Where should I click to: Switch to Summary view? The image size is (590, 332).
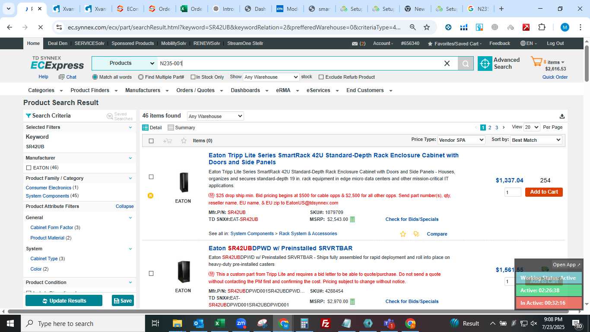tap(181, 128)
